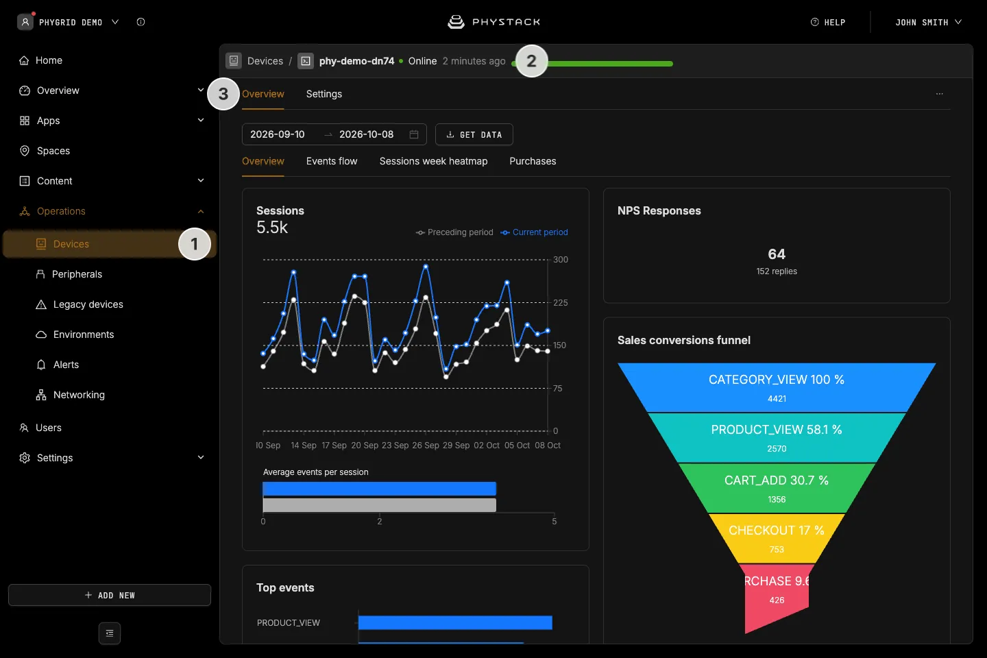Click the blue CATEGORY_VIEW funnel segment
Image resolution: width=987 pixels, height=658 pixels.
pos(777,387)
